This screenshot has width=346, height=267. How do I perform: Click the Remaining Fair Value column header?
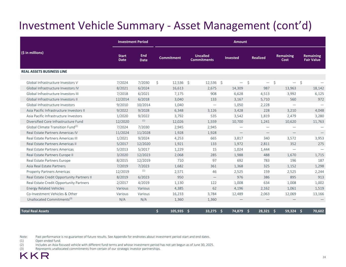(312, 58)
